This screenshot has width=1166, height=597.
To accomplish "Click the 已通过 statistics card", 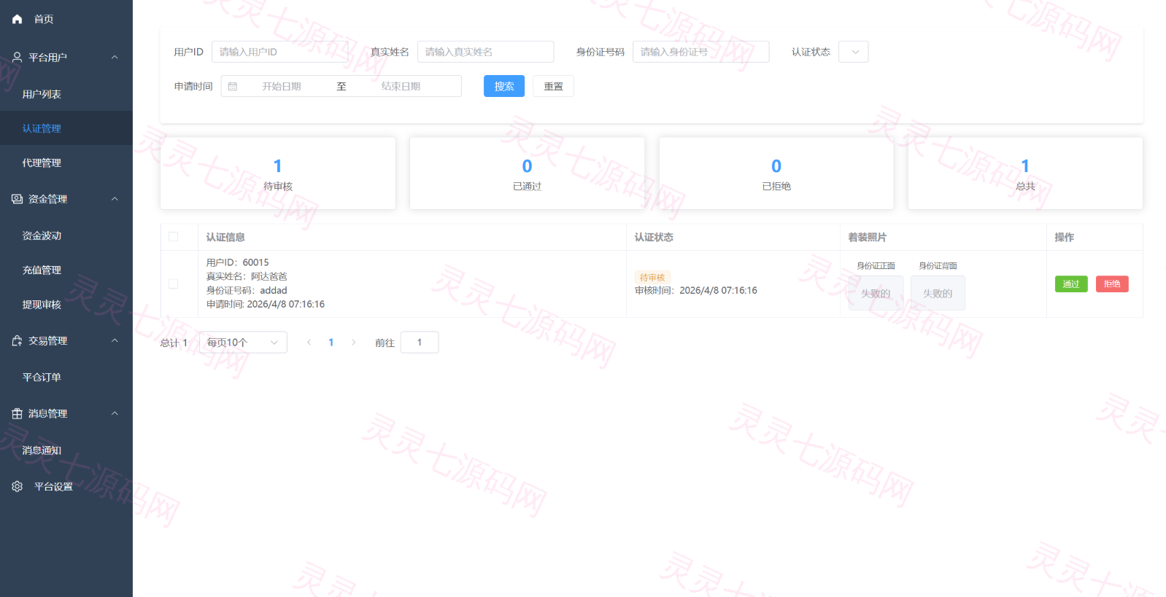I will pyautogui.click(x=527, y=173).
